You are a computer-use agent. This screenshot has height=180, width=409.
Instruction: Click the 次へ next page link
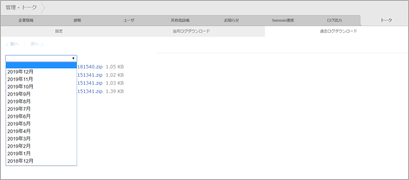pyautogui.click(x=37, y=44)
